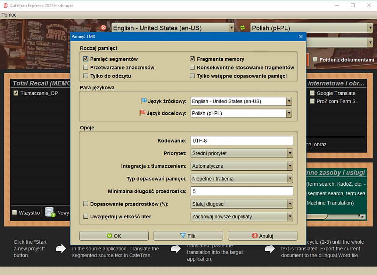Enable ProZ.com Term S... checkbox

[312, 101]
